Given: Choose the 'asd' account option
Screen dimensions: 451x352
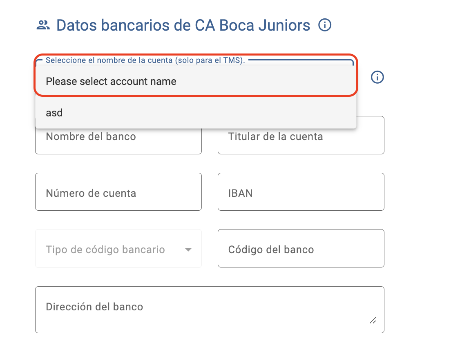Looking at the screenshot, I should point(196,113).
